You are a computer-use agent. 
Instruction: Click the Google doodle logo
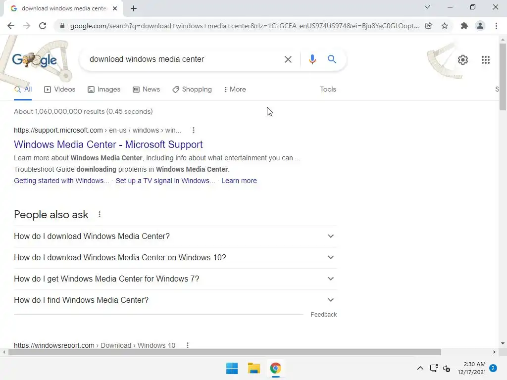[34, 59]
